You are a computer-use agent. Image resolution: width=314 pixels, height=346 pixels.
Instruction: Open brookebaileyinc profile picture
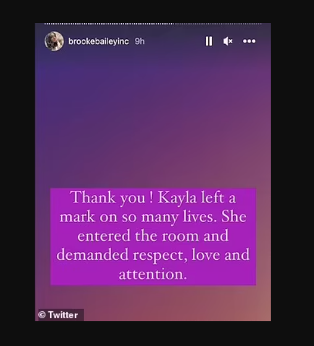point(54,41)
